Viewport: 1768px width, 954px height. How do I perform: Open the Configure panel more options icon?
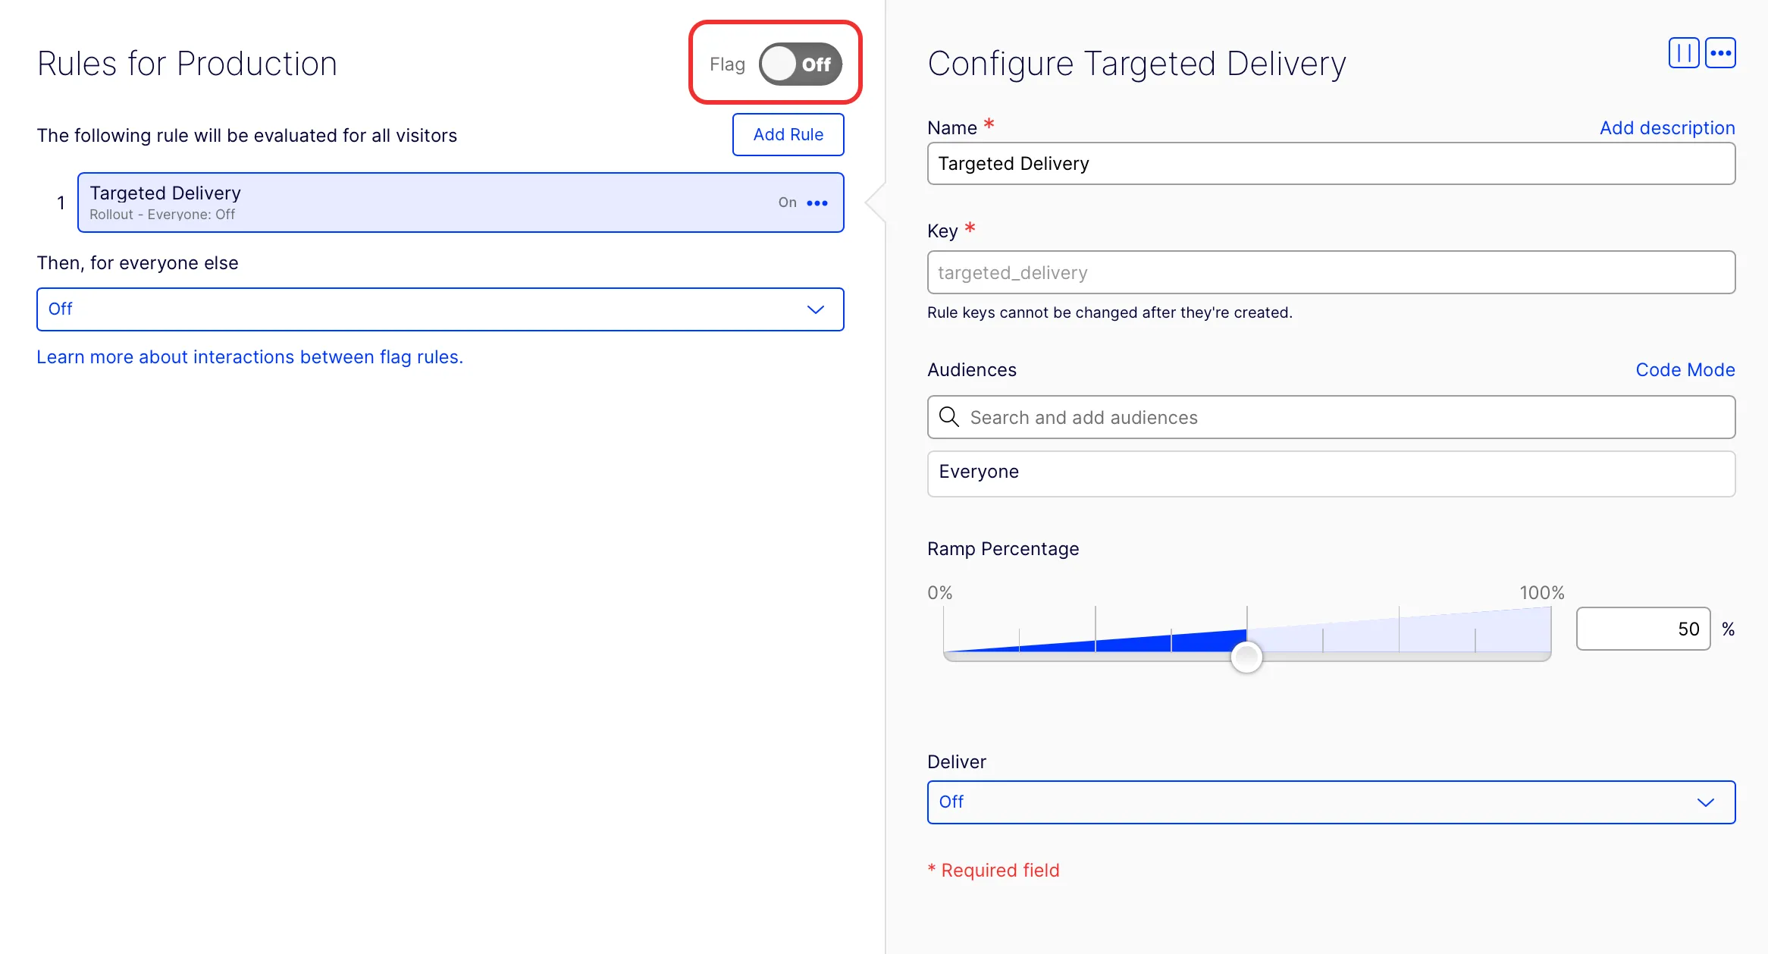point(1720,53)
